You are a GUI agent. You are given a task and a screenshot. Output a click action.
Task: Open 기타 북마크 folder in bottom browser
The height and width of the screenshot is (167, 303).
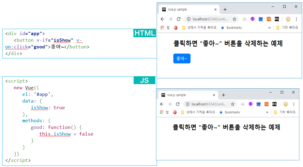[285, 112]
